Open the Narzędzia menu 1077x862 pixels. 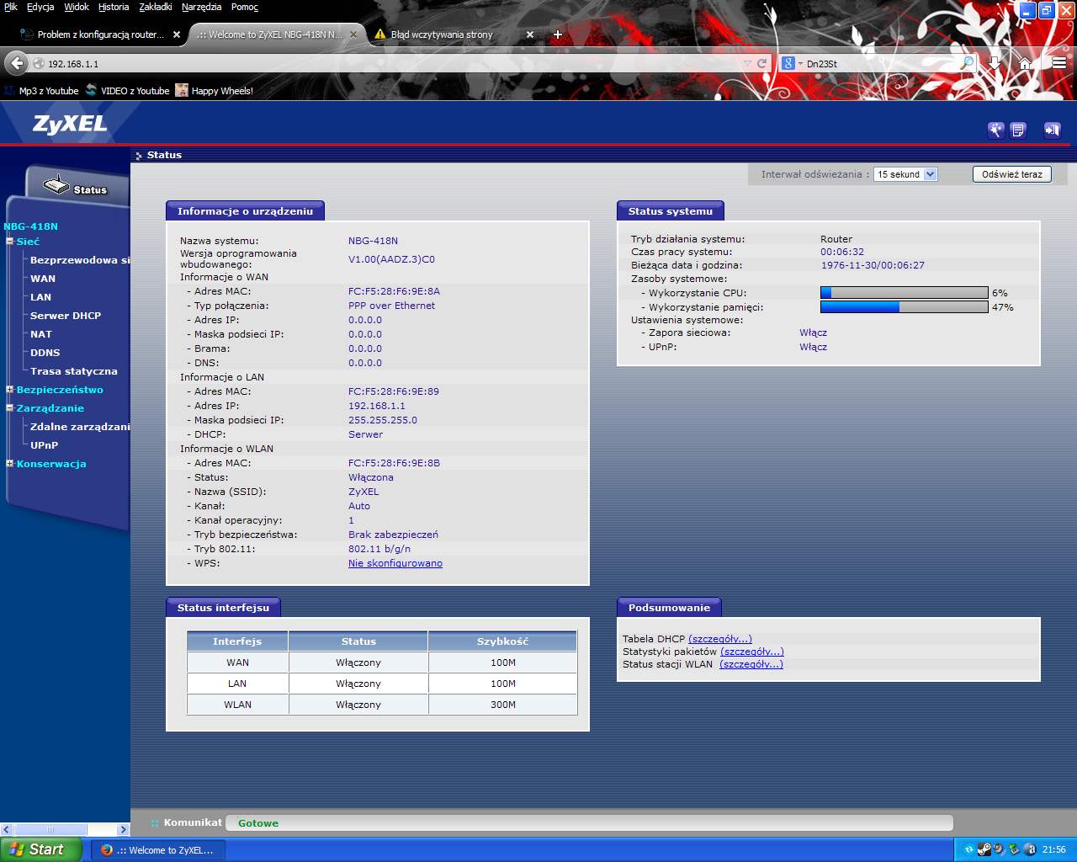tap(202, 7)
